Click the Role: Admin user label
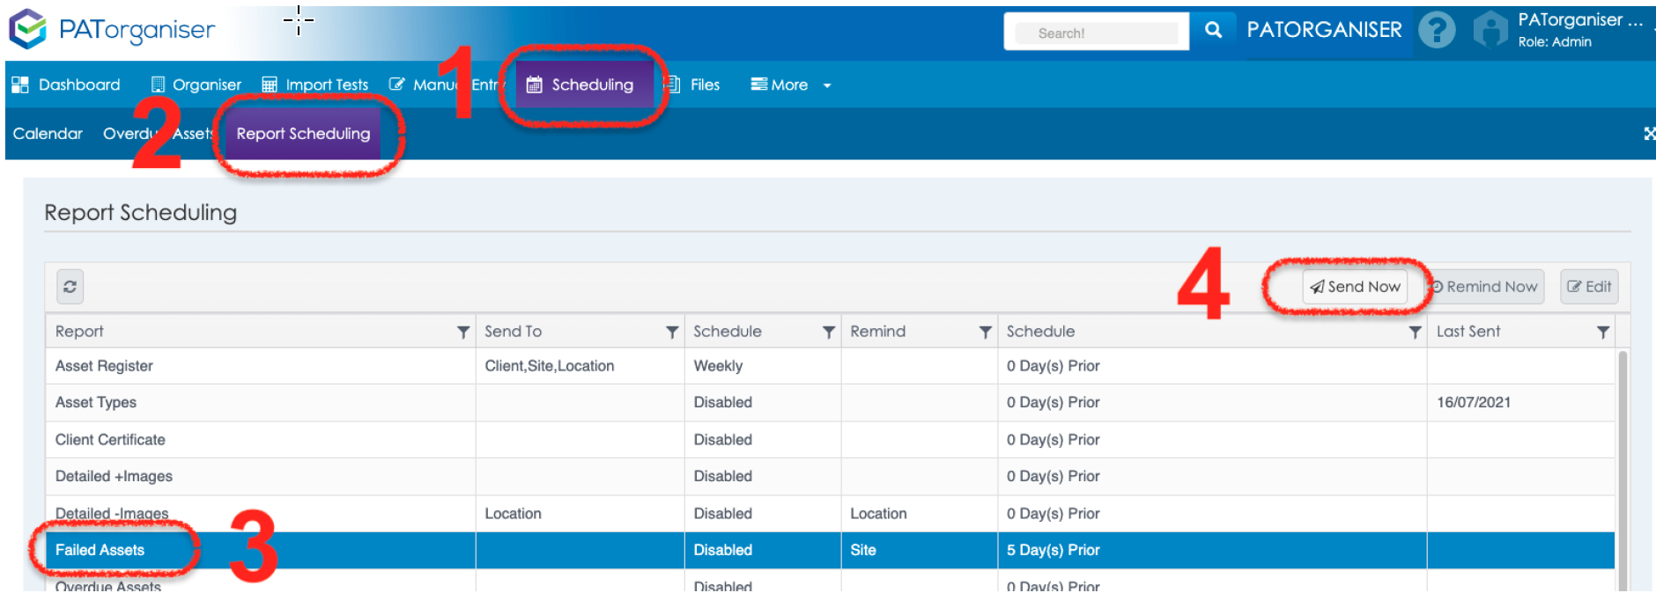Image resolution: width=1656 pixels, height=593 pixels. (1555, 42)
